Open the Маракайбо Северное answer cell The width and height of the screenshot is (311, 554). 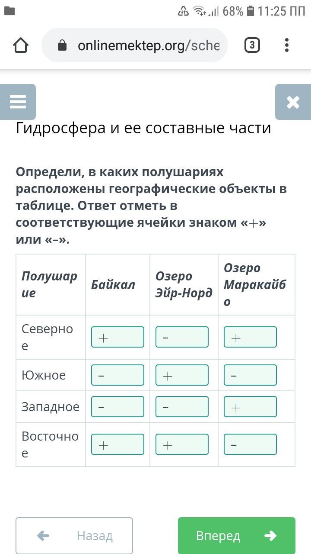[250, 337]
